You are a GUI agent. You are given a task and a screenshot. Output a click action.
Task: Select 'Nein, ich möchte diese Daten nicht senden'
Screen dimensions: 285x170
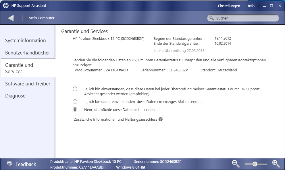(75, 110)
